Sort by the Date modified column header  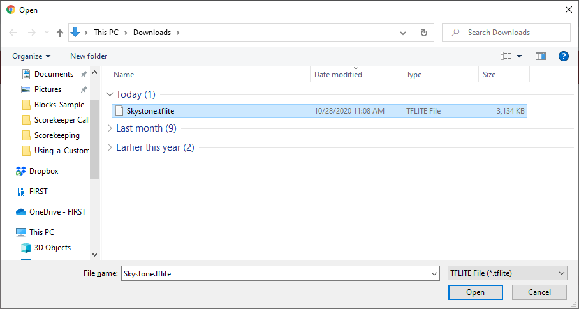click(x=338, y=75)
